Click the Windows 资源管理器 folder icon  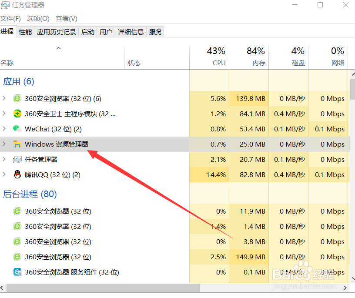[17, 144]
